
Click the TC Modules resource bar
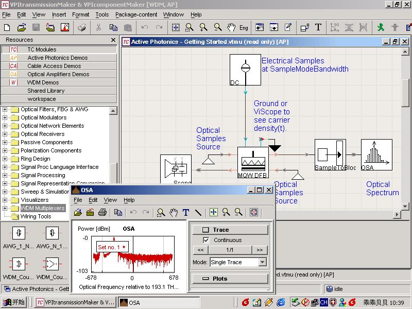[x=59, y=49]
